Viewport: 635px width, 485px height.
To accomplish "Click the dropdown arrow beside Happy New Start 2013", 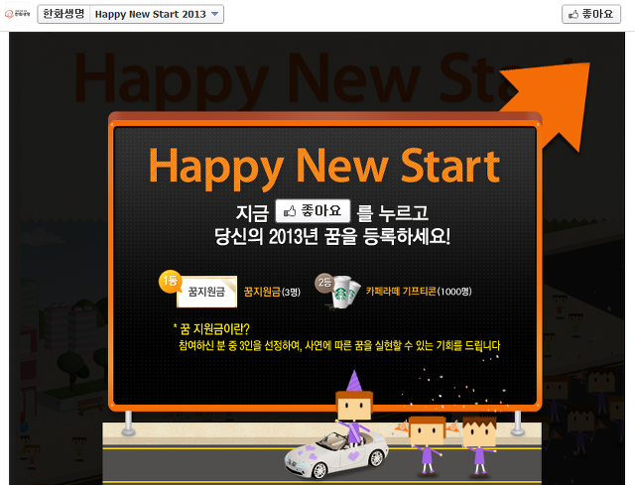I will pyautogui.click(x=215, y=14).
